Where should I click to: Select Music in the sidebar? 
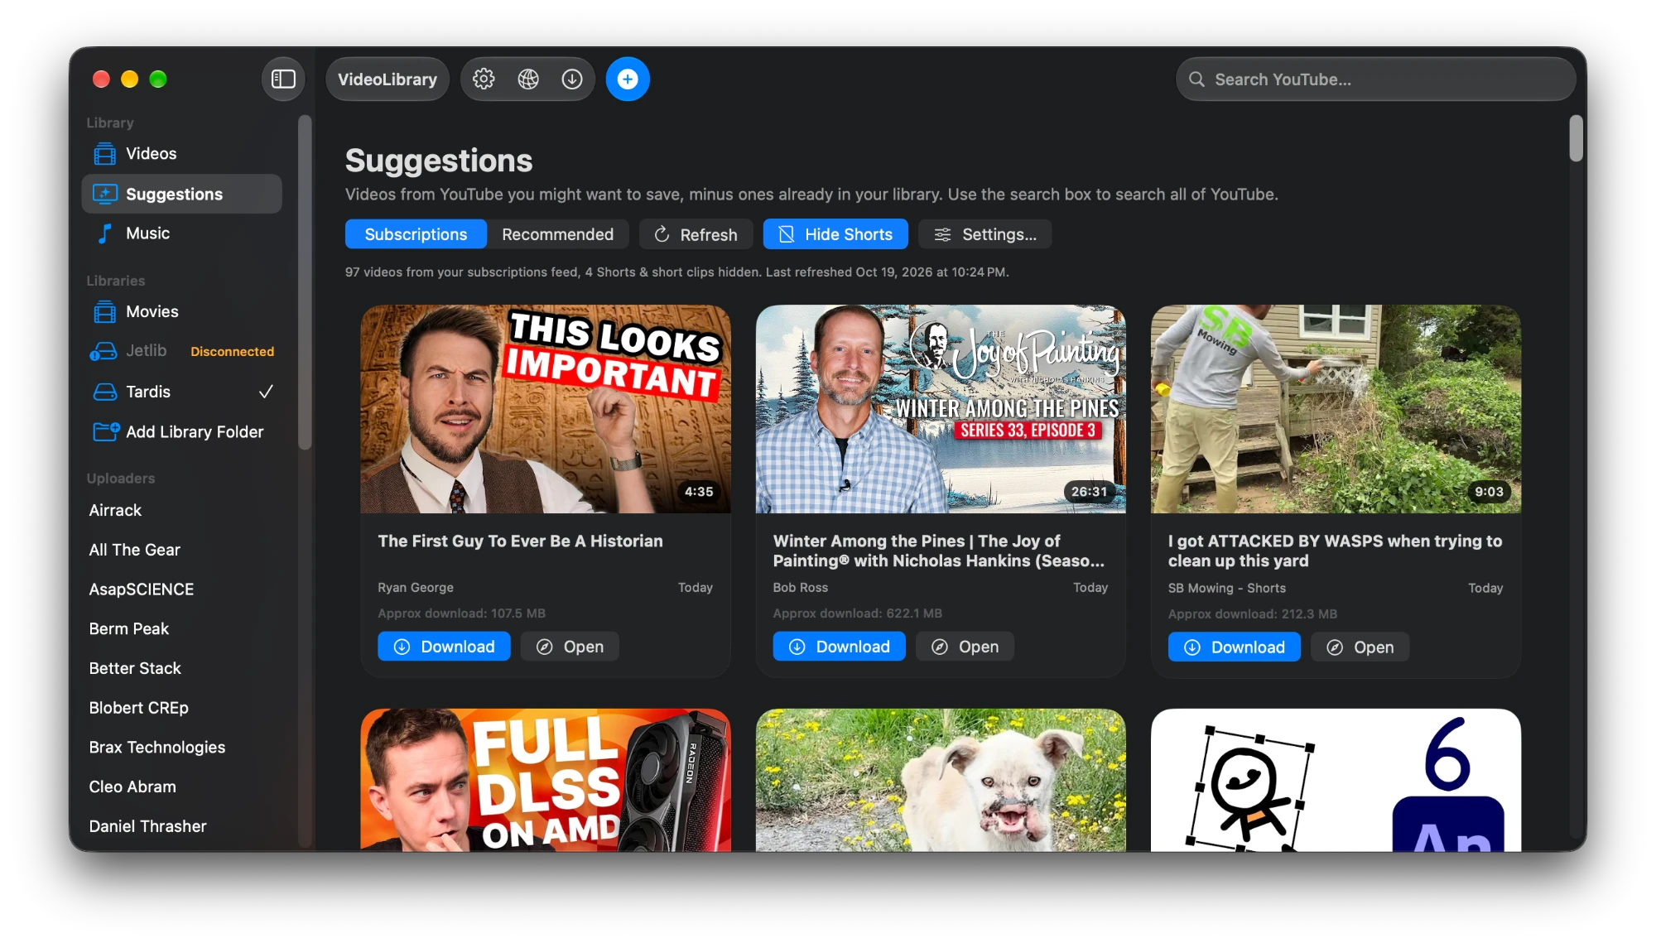(x=182, y=233)
